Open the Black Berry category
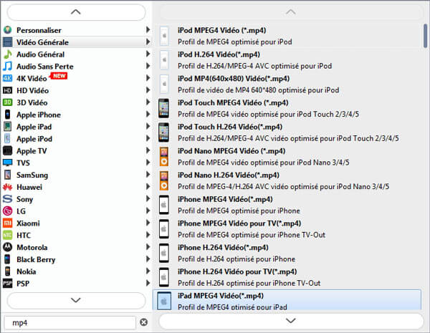Viewport: 430px width, 333px height. pos(77,259)
